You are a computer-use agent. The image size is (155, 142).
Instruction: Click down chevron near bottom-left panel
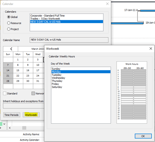click(x=4, y=124)
